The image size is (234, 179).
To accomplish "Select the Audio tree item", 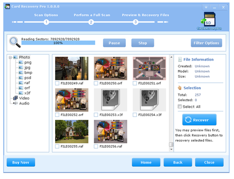I will [x=24, y=103].
